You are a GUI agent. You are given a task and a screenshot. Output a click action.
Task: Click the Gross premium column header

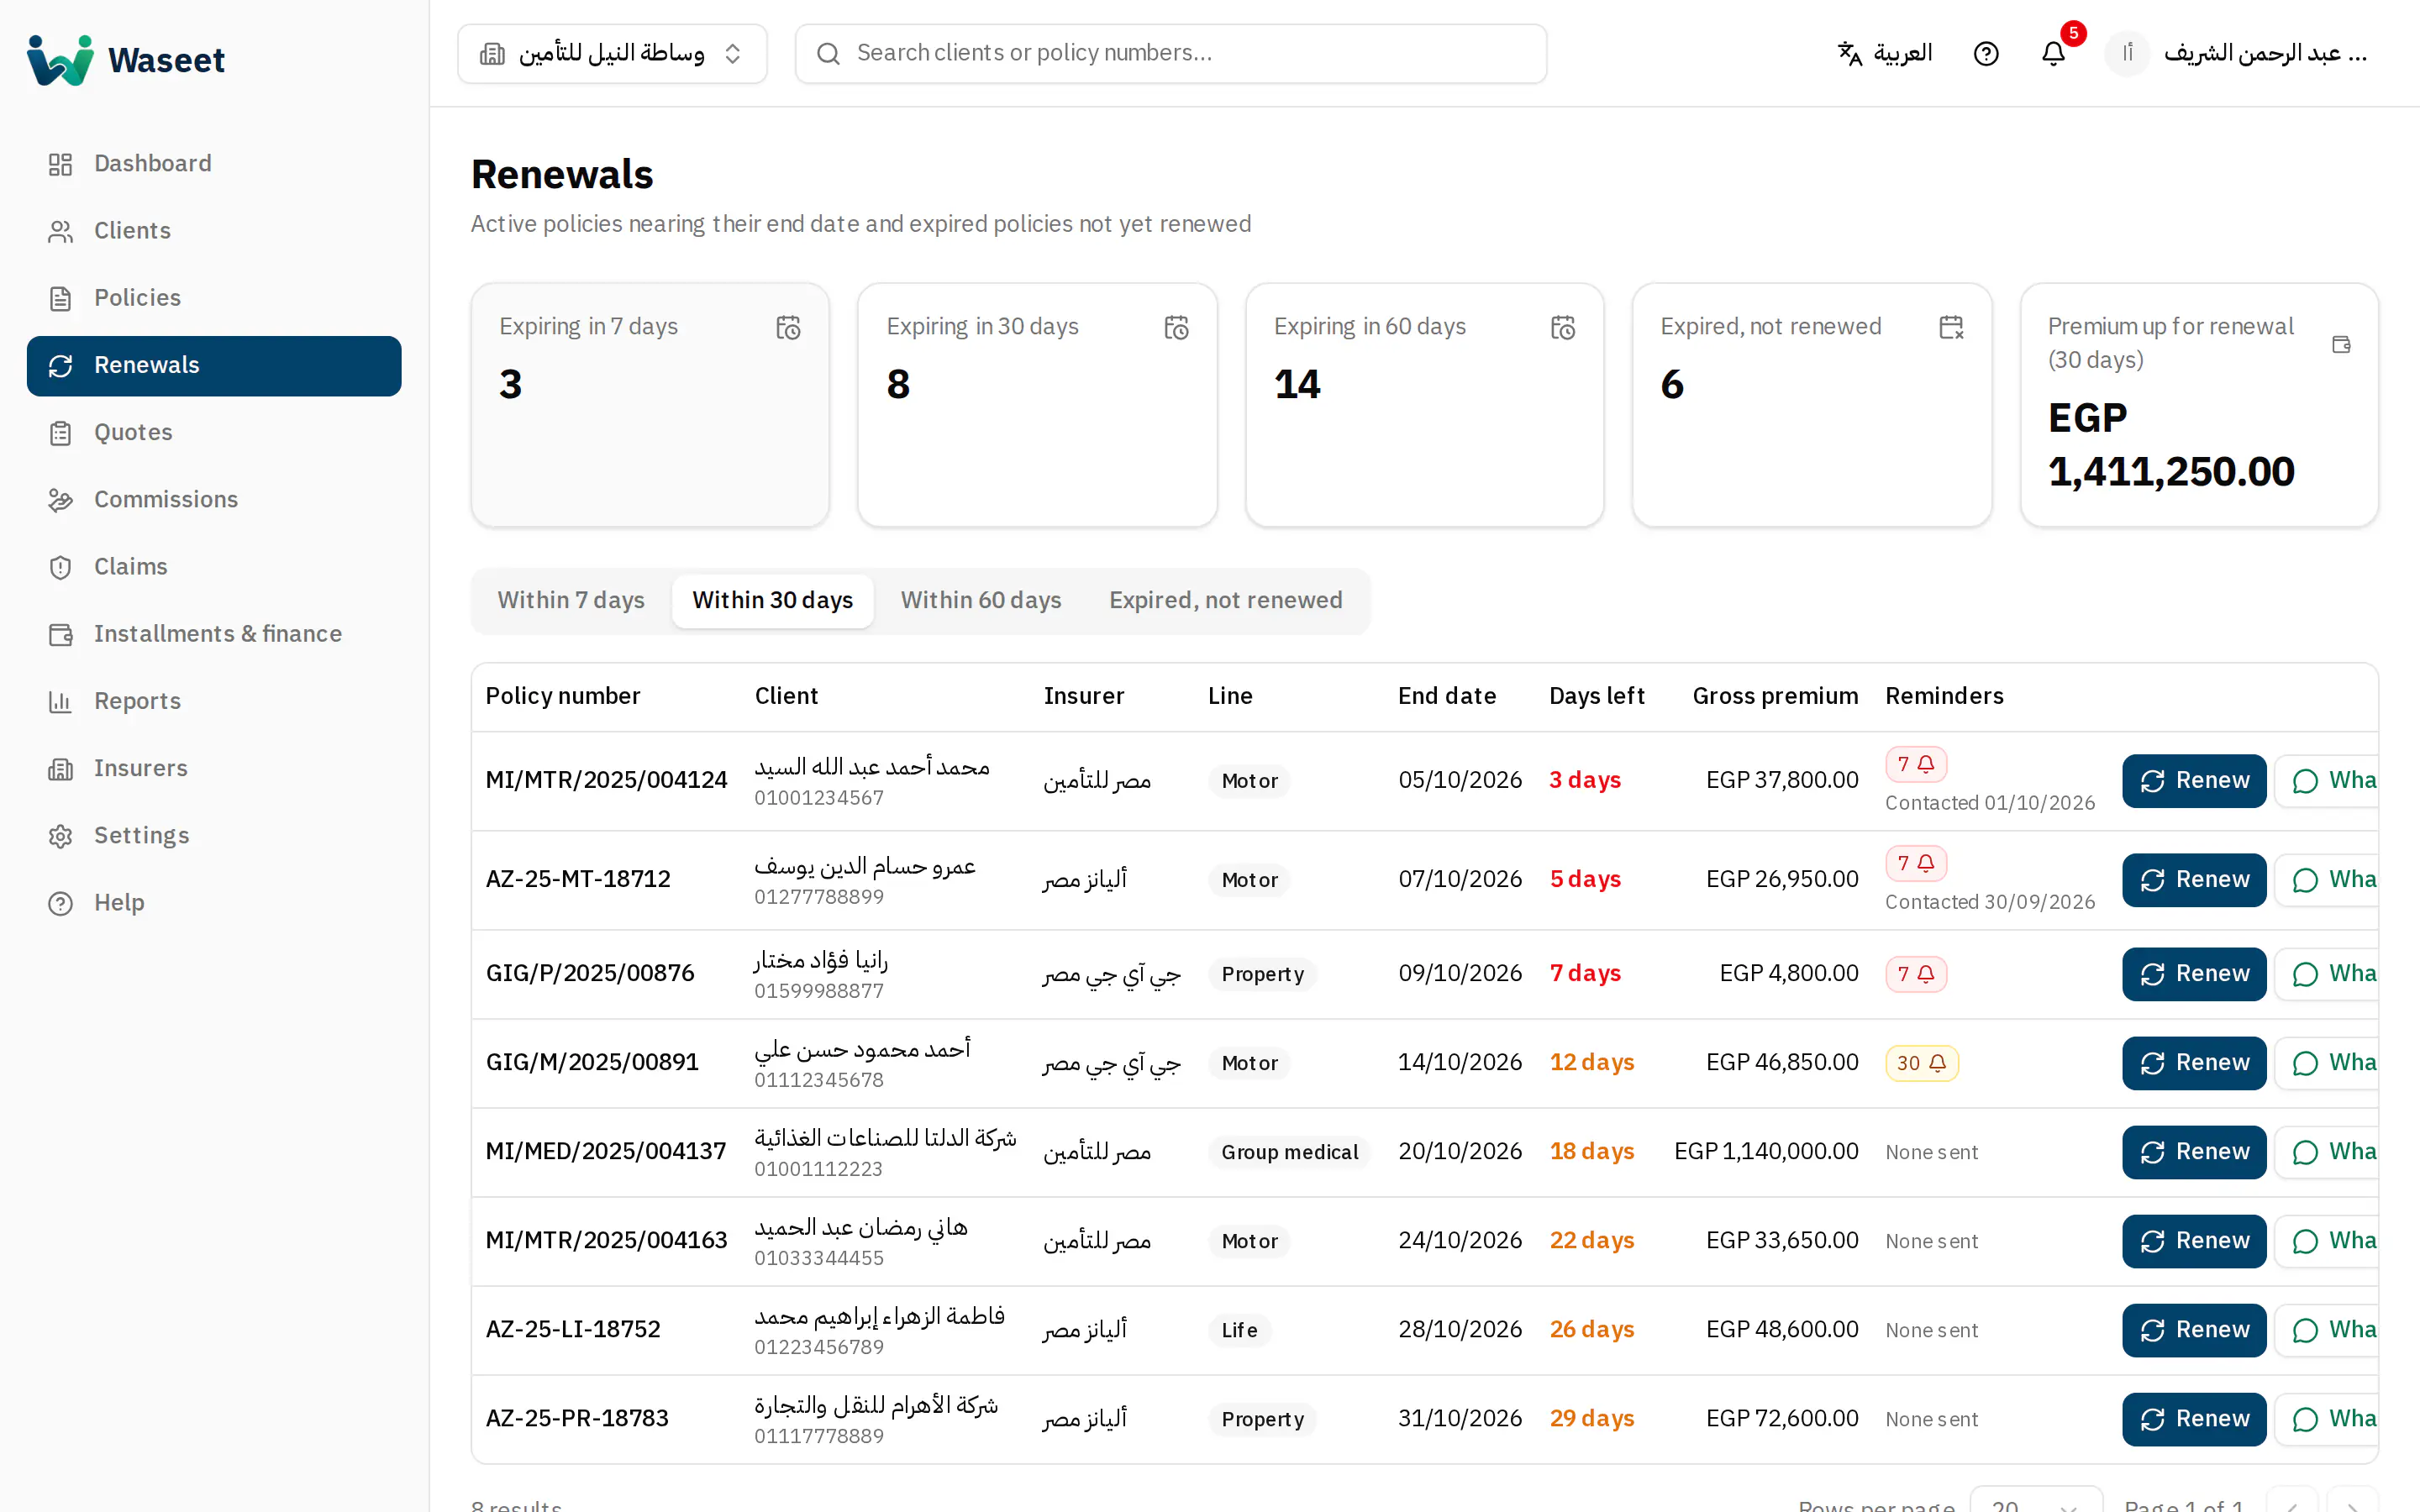pos(1775,696)
